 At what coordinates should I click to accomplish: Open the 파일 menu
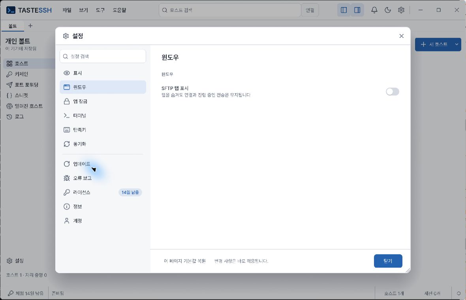(67, 10)
